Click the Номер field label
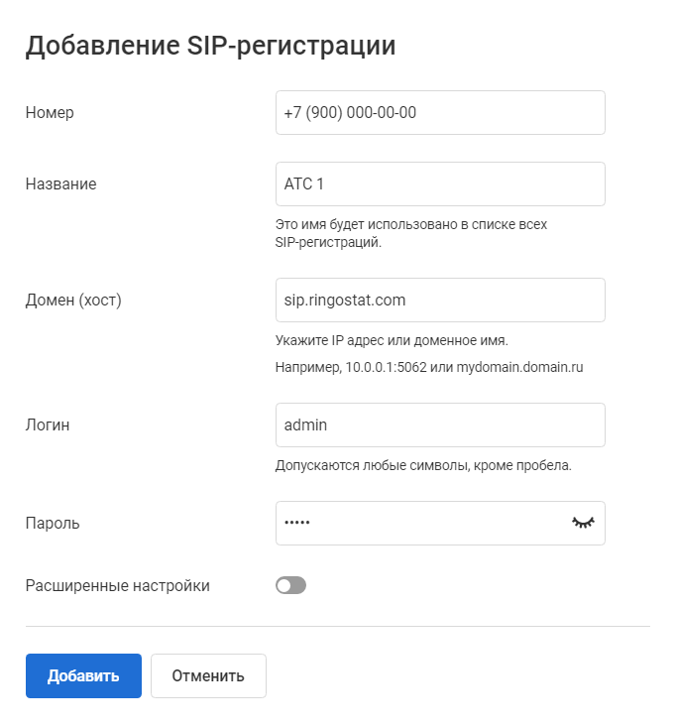676x726 pixels. pyautogui.click(x=50, y=113)
